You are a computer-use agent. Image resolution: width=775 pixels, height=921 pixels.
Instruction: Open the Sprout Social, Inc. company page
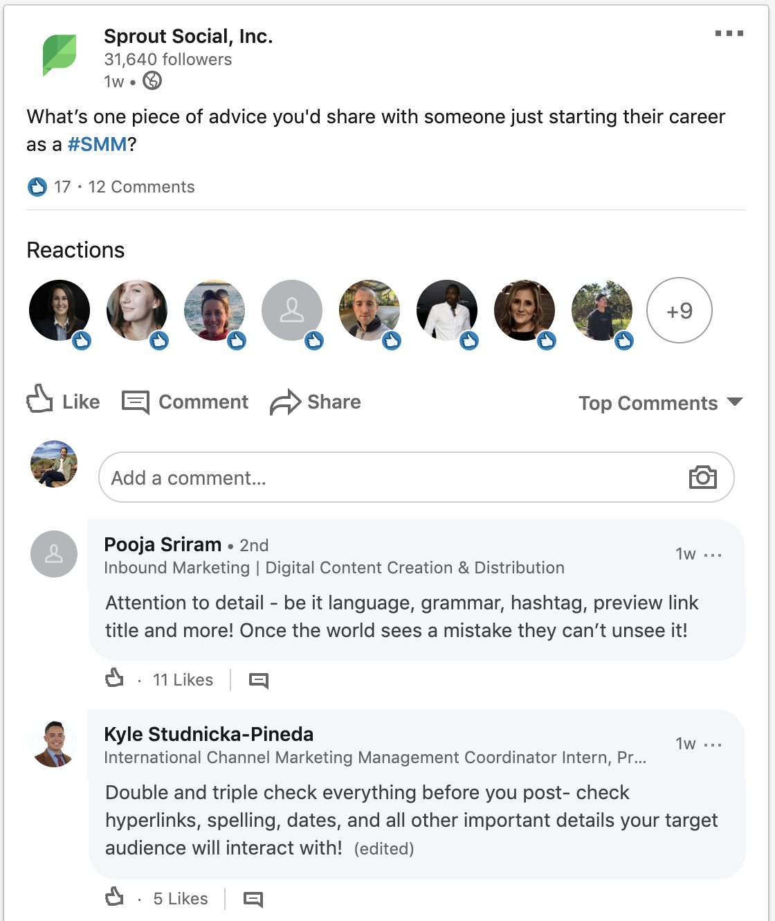click(x=188, y=36)
